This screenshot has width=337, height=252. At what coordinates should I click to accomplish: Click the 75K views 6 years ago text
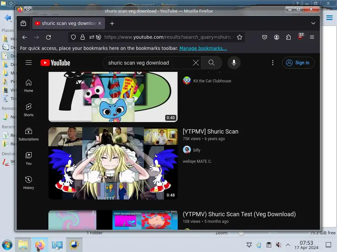point(204,139)
